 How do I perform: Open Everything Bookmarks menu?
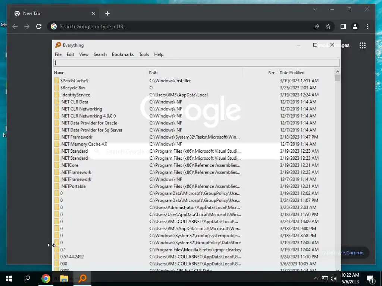click(x=123, y=54)
